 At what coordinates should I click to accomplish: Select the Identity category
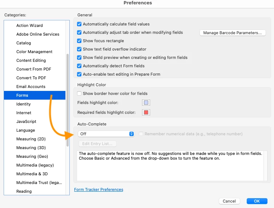[24, 104]
